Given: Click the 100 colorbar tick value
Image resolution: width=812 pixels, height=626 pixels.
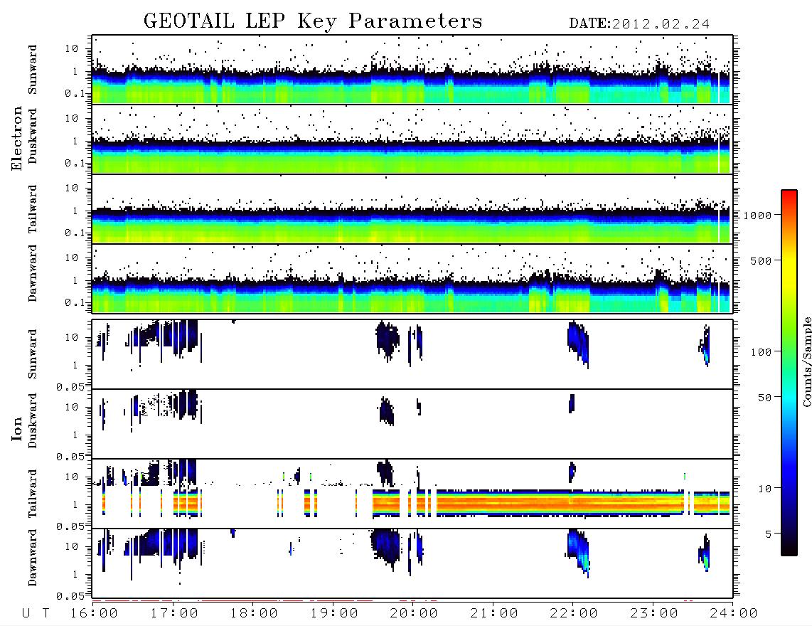Looking at the screenshot, I should [761, 352].
